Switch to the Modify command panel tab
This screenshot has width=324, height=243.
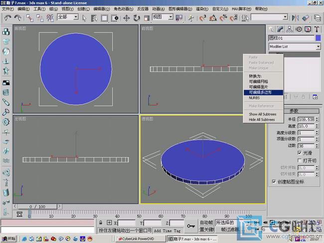pyautogui.click(x=281, y=29)
